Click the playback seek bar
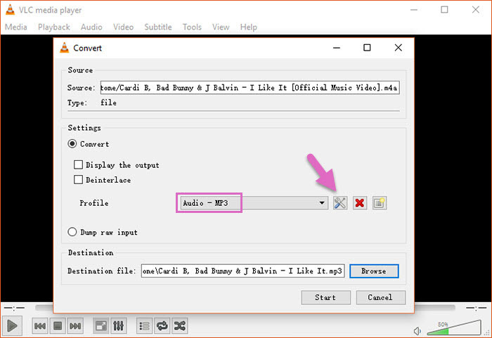The height and width of the screenshot is (338, 492). [x=245, y=308]
